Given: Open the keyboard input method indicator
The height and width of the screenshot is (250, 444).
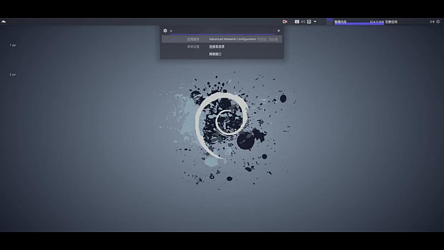Looking at the screenshot, I should pos(297,22).
